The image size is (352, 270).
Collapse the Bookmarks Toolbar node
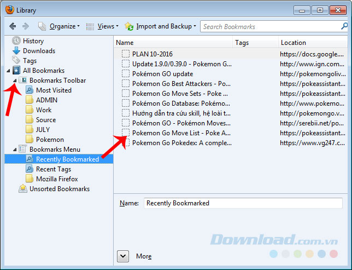15,81
